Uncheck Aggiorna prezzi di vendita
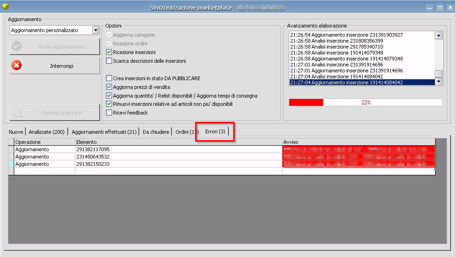 click(x=109, y=87)
